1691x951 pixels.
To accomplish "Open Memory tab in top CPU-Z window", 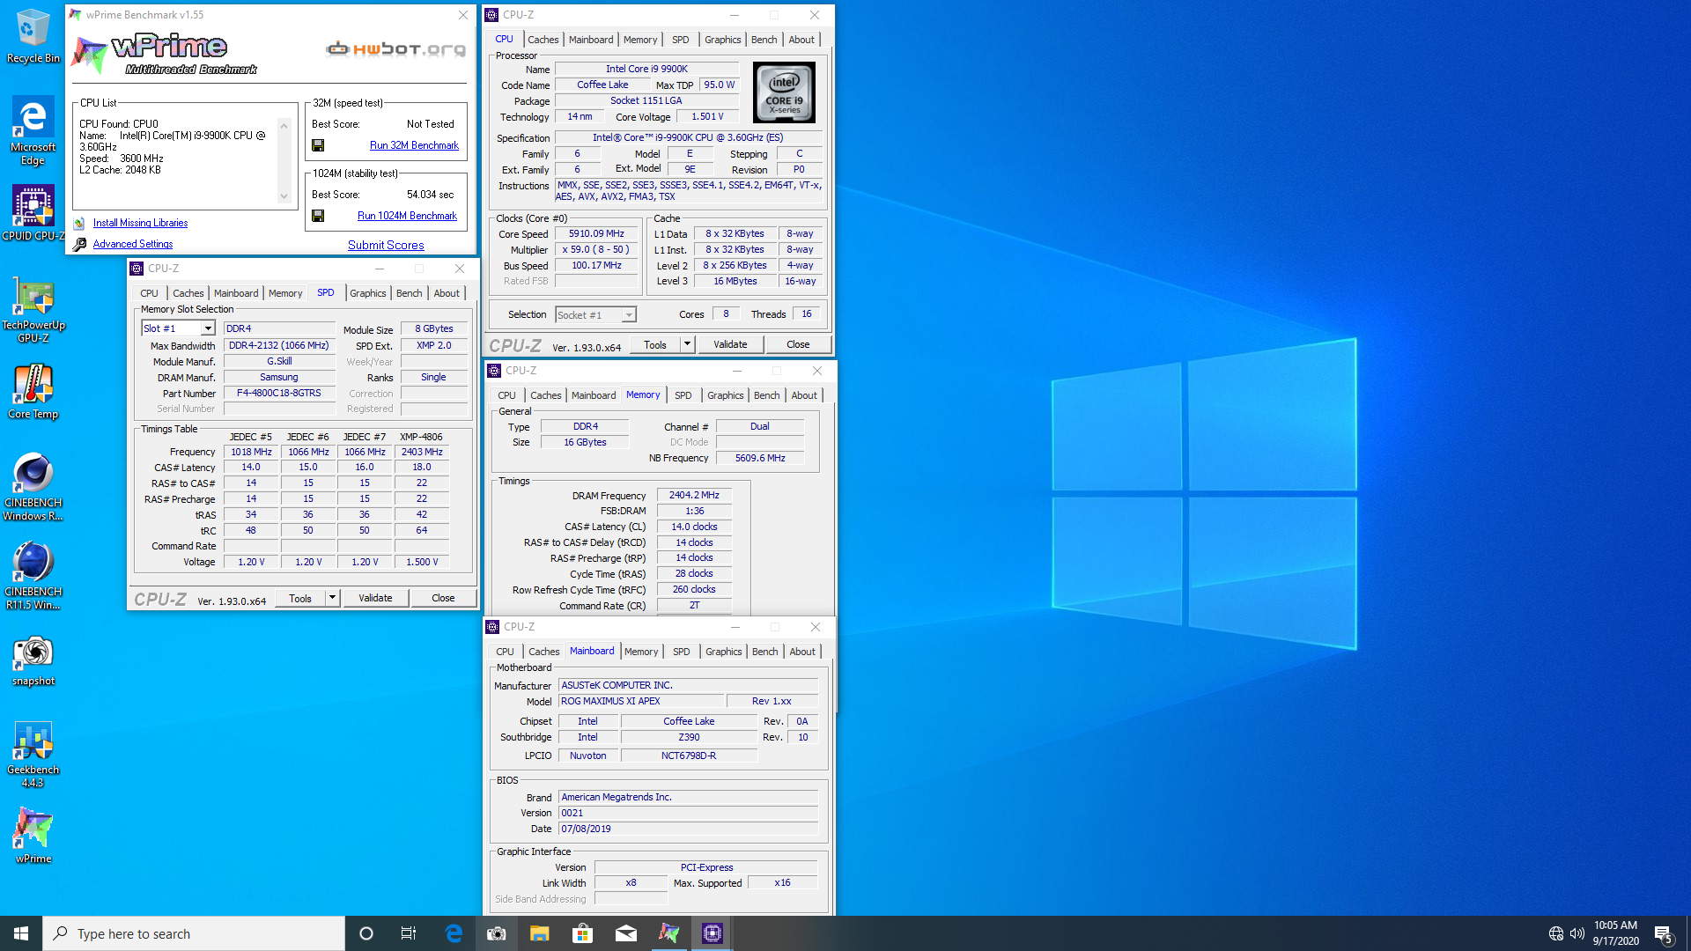I will tap(640, 40).
